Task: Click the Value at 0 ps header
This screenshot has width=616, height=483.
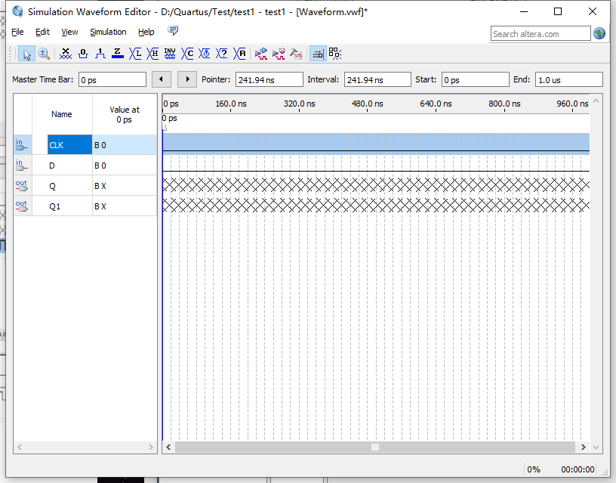Action: tap(125, 114)
